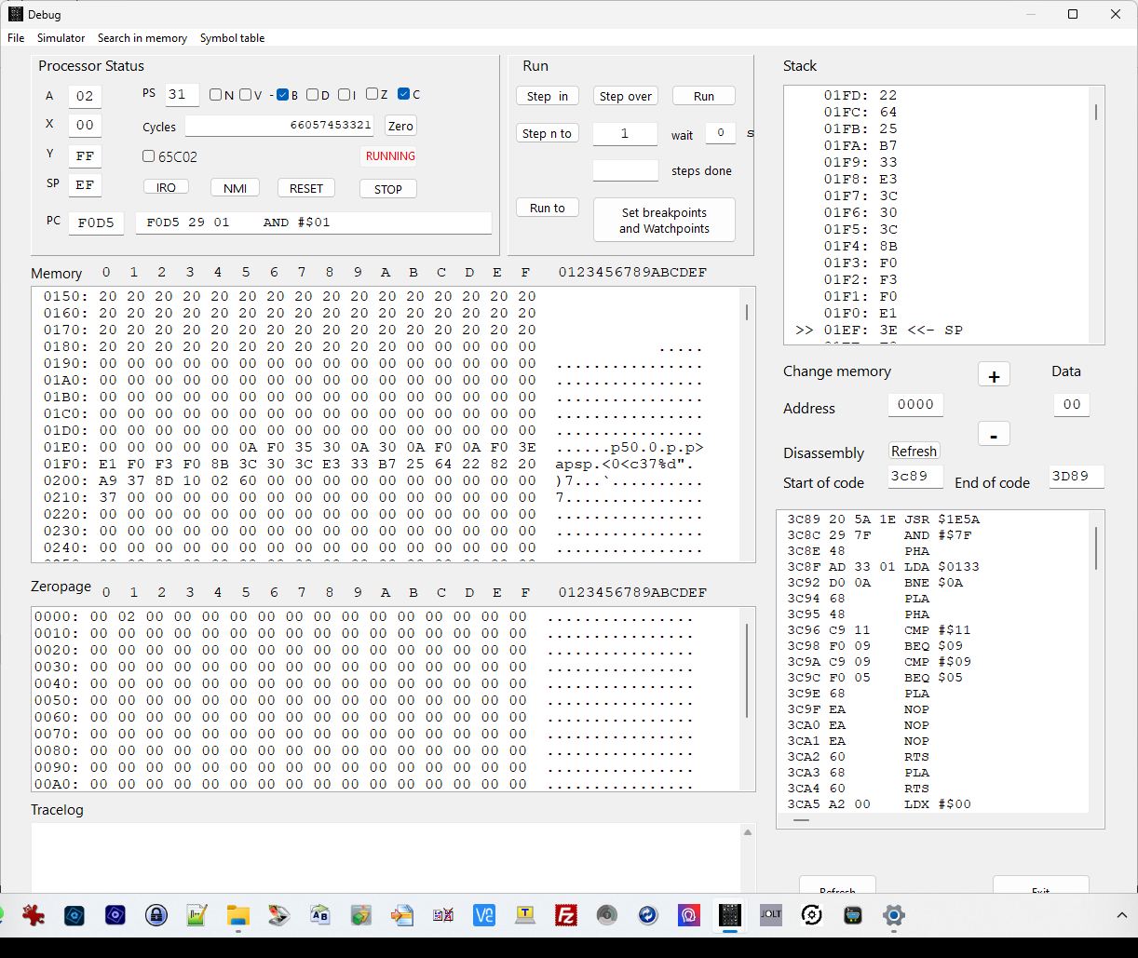Click the active Debug app taskbar icon

pyautogui.click(x=729, y=915)
